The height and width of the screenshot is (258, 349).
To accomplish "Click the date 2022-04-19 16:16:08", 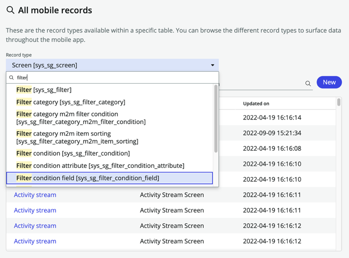I will point(272,148).
